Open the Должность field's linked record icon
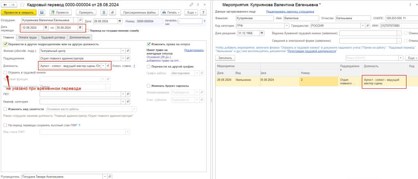418x179 pixels. point(108,66)
